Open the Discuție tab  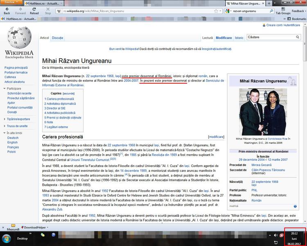57,38
